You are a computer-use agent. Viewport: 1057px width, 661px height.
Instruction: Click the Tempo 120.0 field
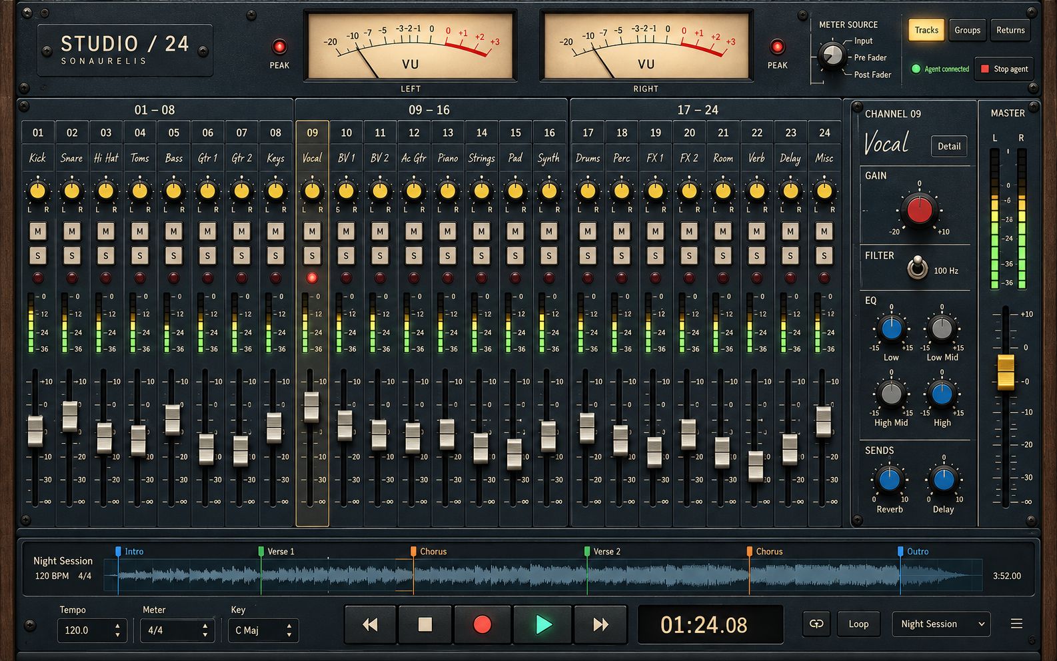[92, 630]
